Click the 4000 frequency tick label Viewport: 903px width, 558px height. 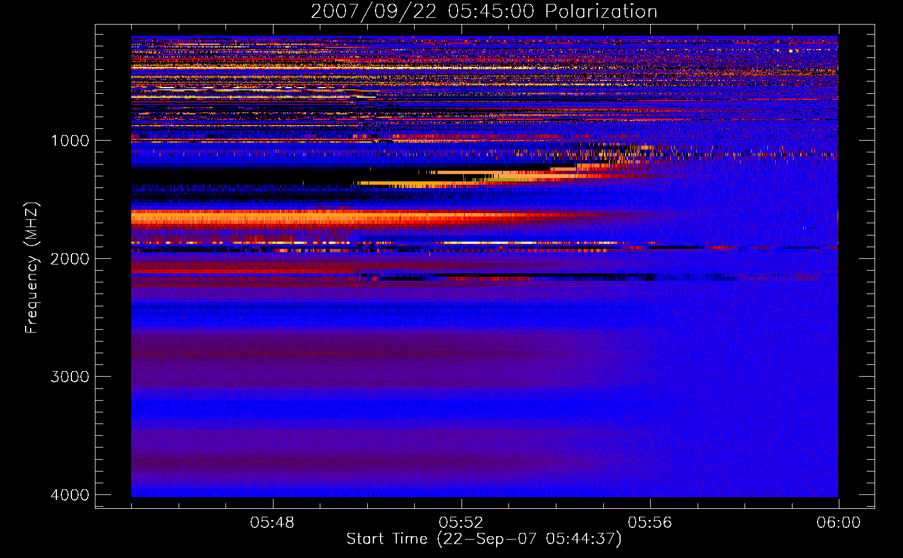[70, 495]
